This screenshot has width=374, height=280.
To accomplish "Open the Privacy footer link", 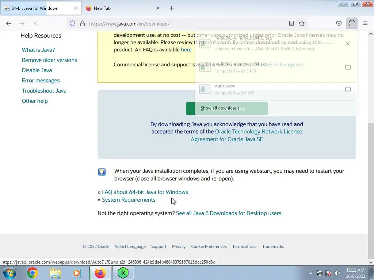I will (179, 246).
